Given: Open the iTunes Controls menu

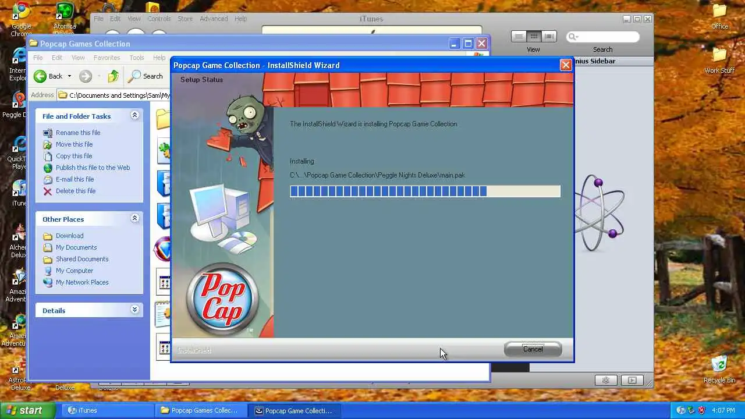Looking at the screenshot, I should [x=159, y=19].
